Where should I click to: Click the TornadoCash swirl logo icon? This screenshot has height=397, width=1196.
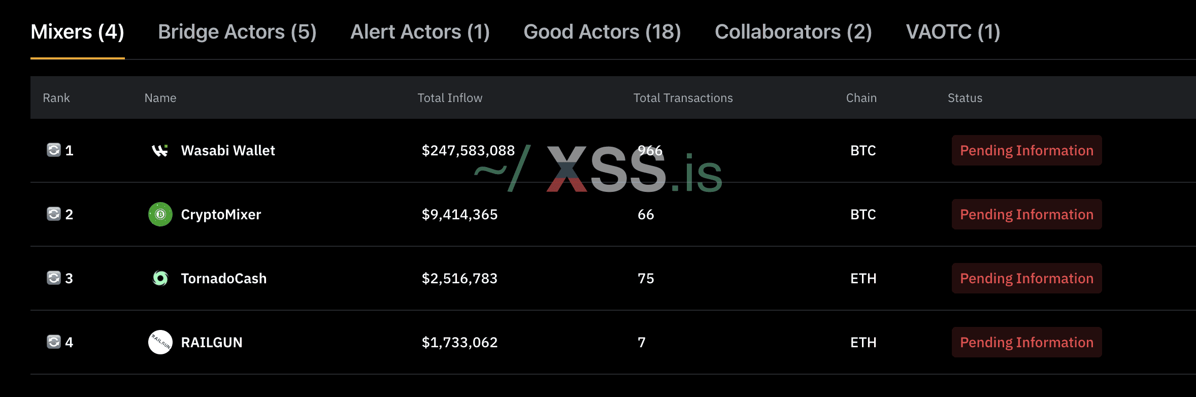(x=160, y=278)
